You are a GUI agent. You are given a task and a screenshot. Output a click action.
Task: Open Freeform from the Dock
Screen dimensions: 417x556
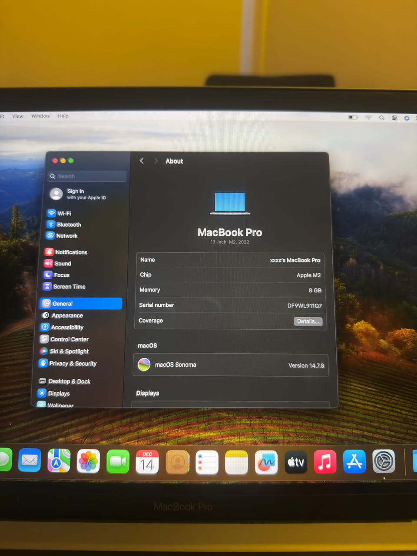pos(266,462)
